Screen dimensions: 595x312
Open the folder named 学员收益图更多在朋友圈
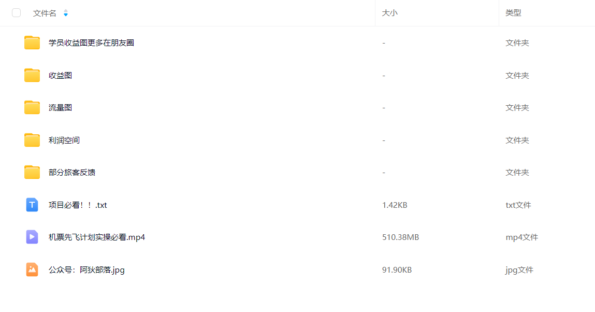(x=91, y=43)
